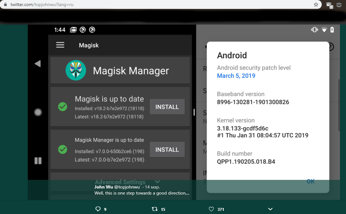Retweet the post via retweet icon
The image size is (346, 214).
(x=155, y=209)
